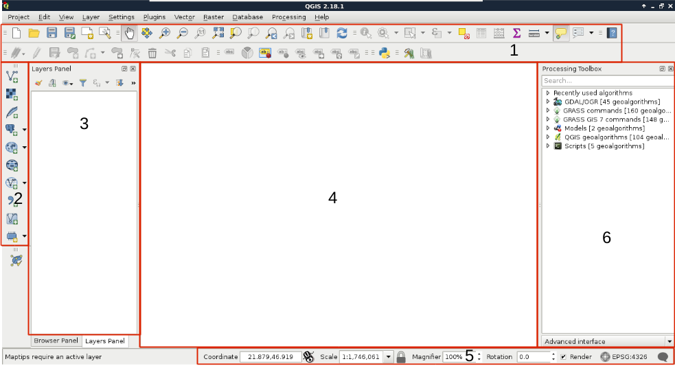The height and width of the screenshot is (368, 675).
Task: Open the Scale dropdown in status bar
Action: pyautogui.click(x=389, y=357)
